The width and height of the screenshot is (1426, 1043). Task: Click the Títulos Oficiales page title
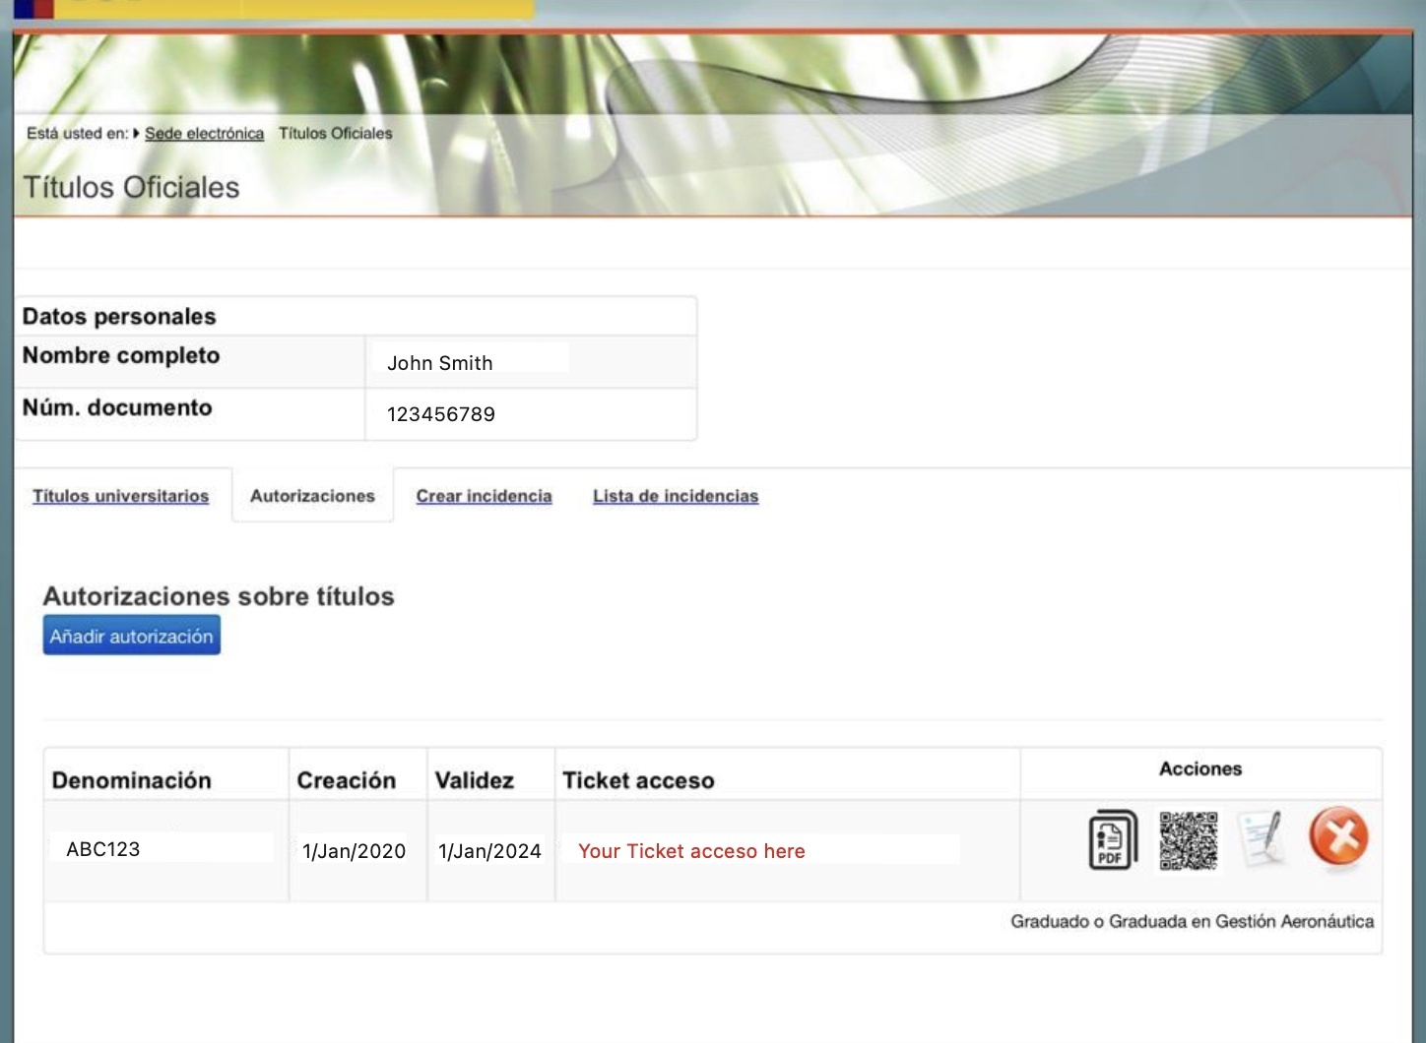coord(131,187)
